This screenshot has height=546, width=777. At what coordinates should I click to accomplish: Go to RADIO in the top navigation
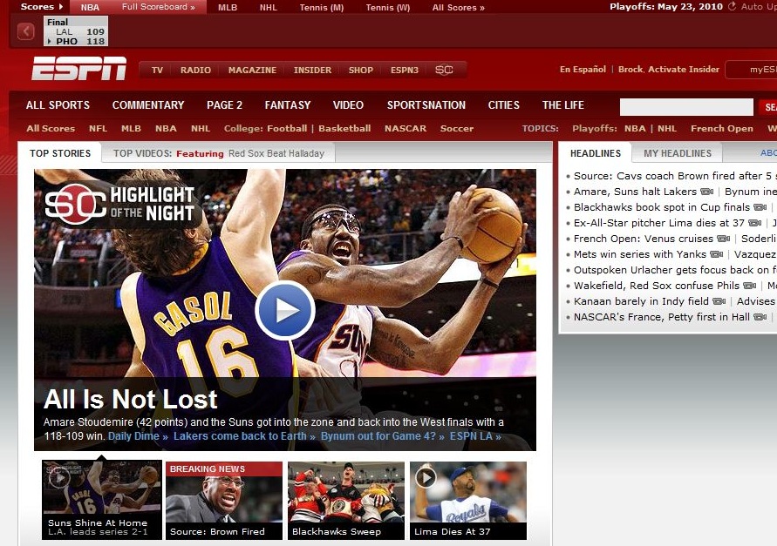tap(195, 70)
